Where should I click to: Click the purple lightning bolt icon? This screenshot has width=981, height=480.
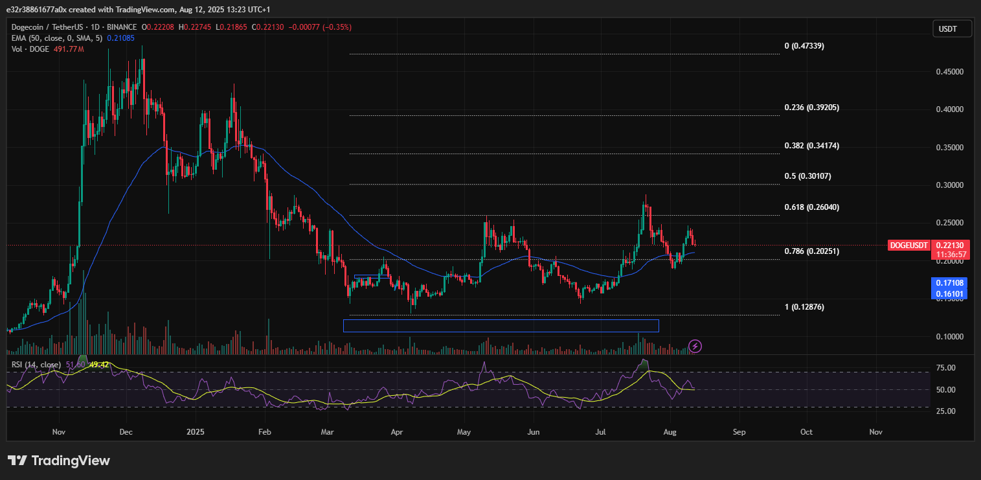point(694,346)
